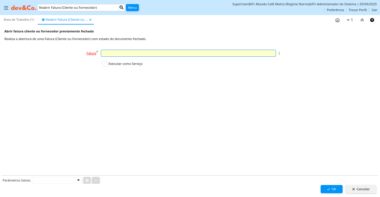Expand the open windows counter dropdown

350,20
